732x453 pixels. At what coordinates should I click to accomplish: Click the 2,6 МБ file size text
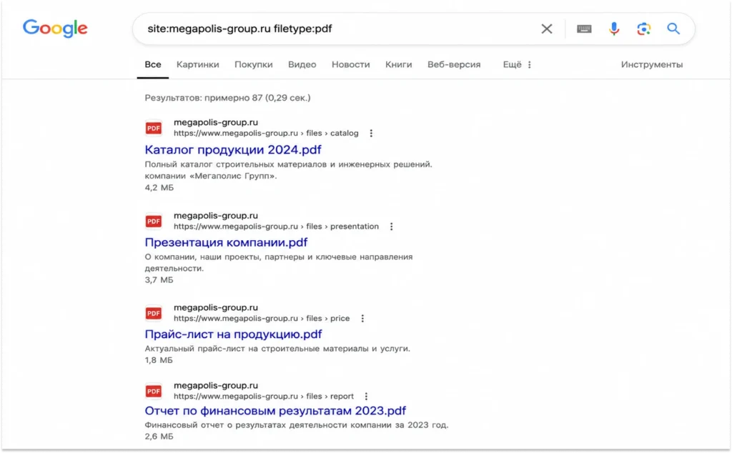159,437
